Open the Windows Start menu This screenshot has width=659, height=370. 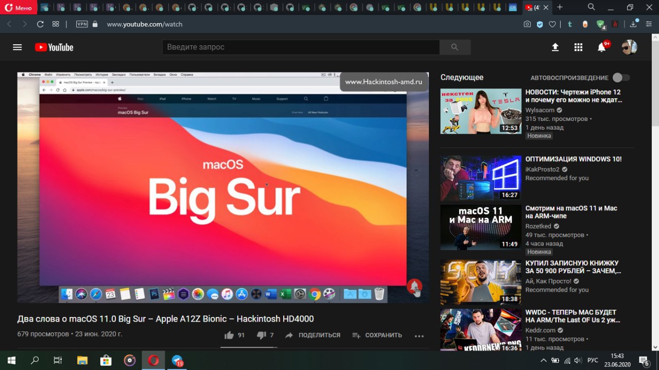(x=11, y=360)
